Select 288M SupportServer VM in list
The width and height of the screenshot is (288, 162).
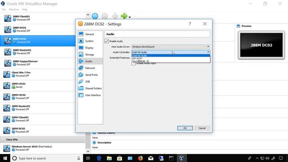click(38, 63)
